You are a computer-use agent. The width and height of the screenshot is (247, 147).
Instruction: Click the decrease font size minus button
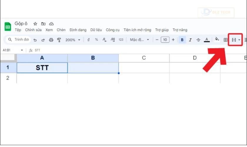click(x=157, y=40)
